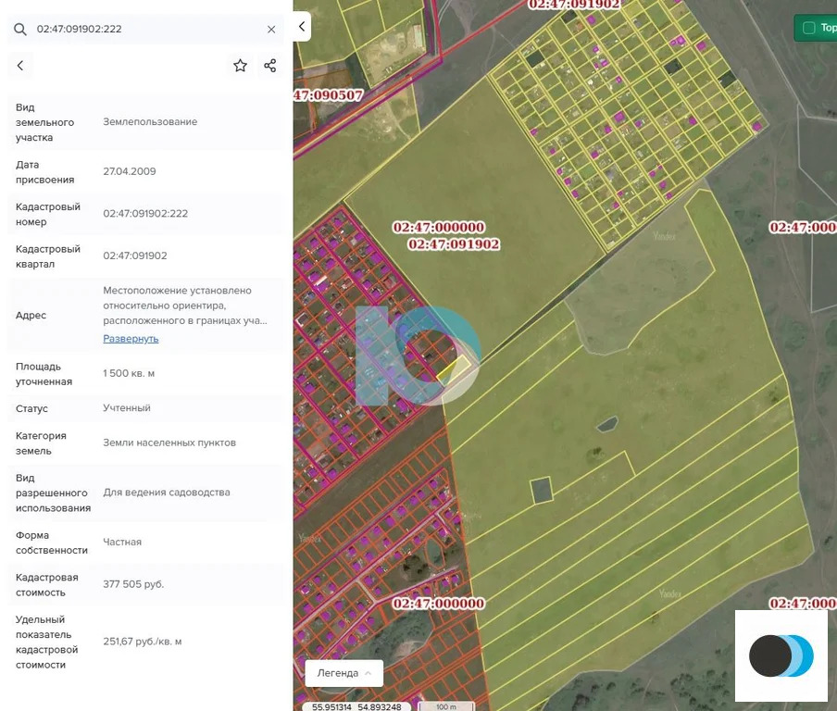The image size is (837, 711).
Task: Click the 02:47:091902 label in map center
Action: point(454,244)
